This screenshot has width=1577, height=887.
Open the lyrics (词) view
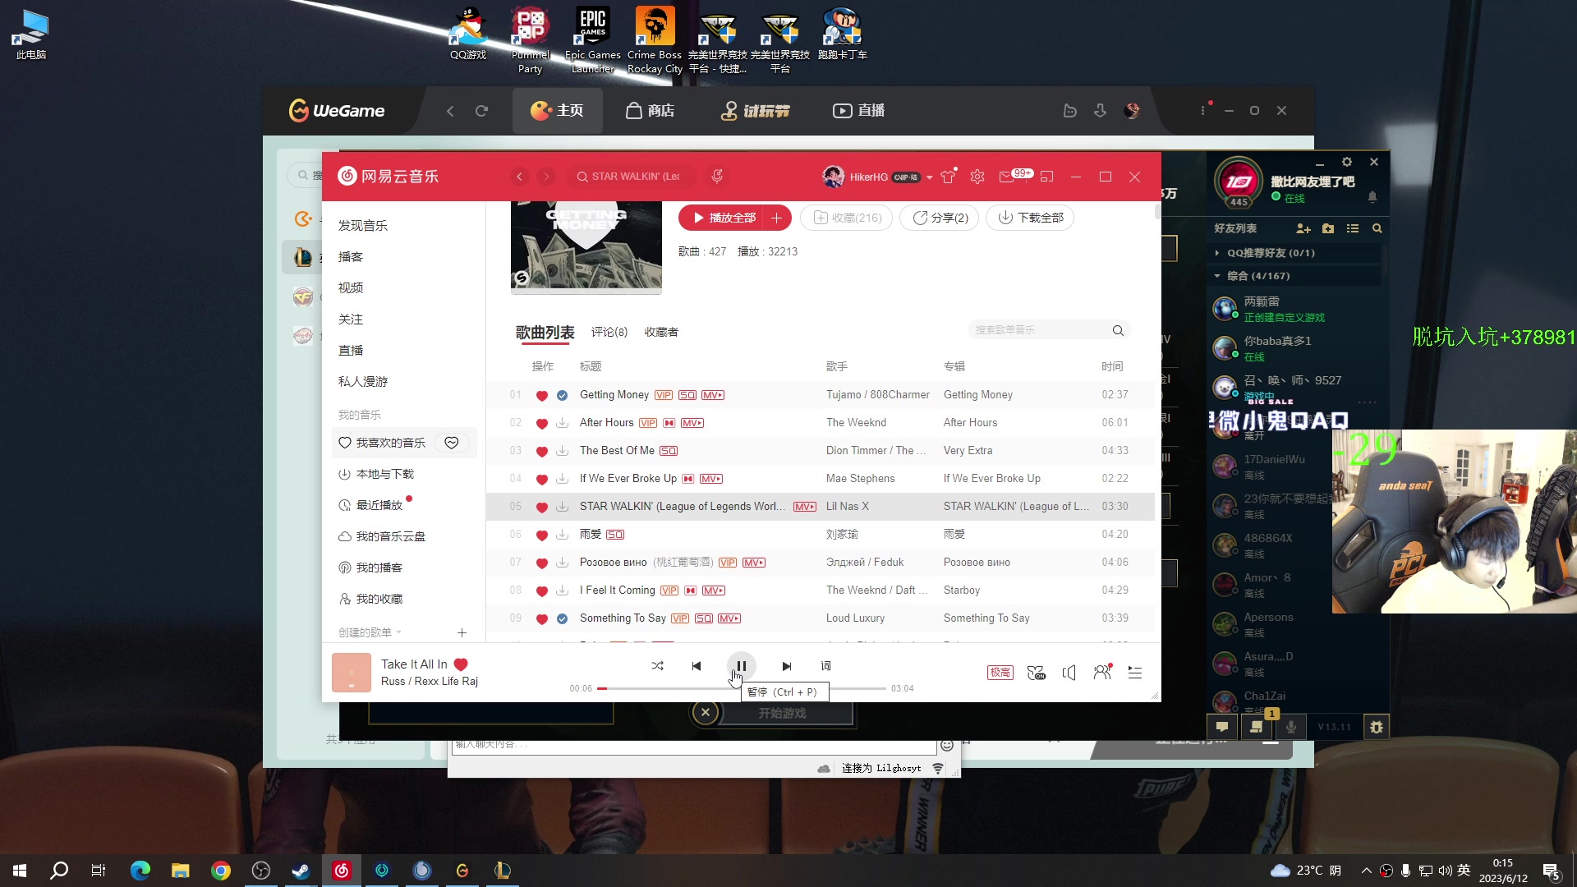tap(825, 666)
